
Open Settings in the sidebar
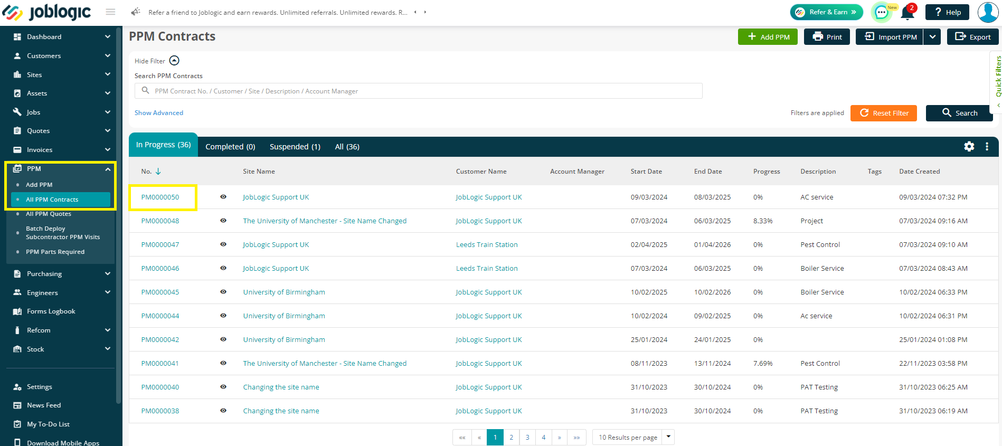(39, 387)
